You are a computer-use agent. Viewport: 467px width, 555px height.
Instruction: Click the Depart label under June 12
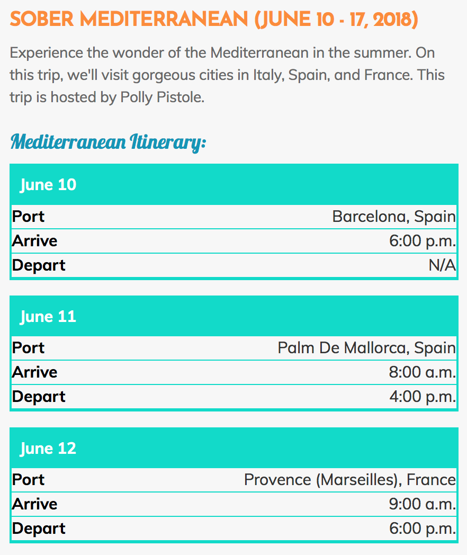pyautogui.click(x=39, y=529)
